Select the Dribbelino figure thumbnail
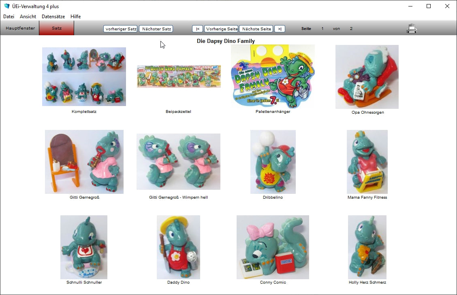Viewport: 457px width, 295px height. click(x=273, y=162)
